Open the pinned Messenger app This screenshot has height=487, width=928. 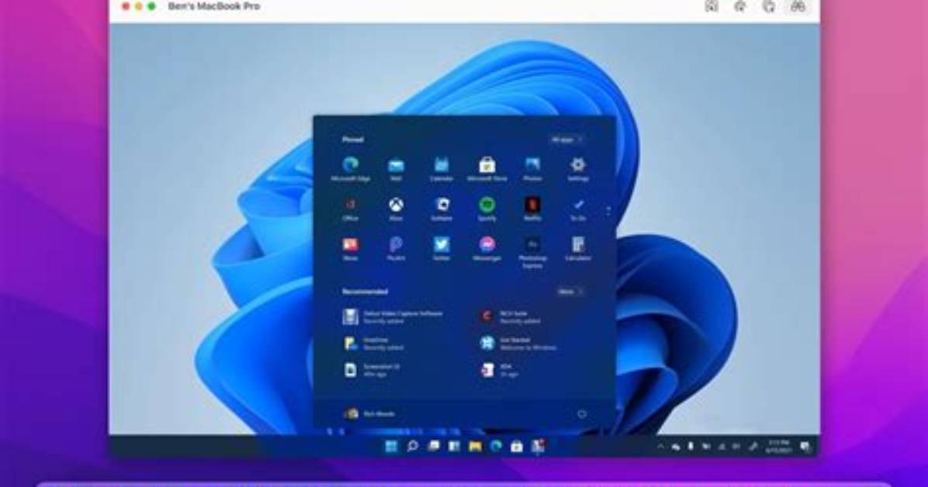point(487,248)
